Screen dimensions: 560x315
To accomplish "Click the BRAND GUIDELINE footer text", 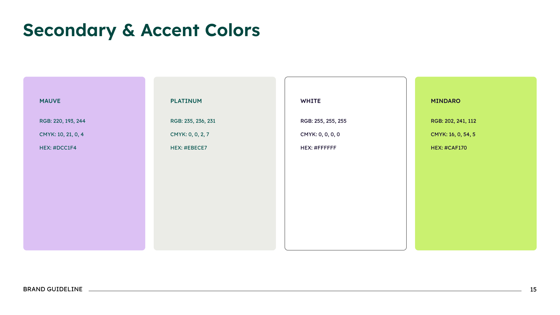I will point(53,289).
